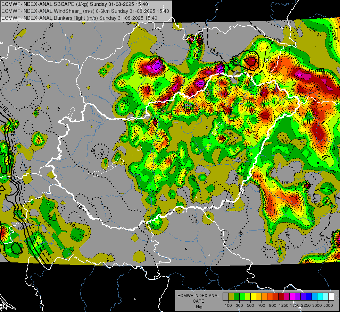Select the white swatch at the legend end
The width and height of the screenshot is (340, 312).
tap(331, 297)
